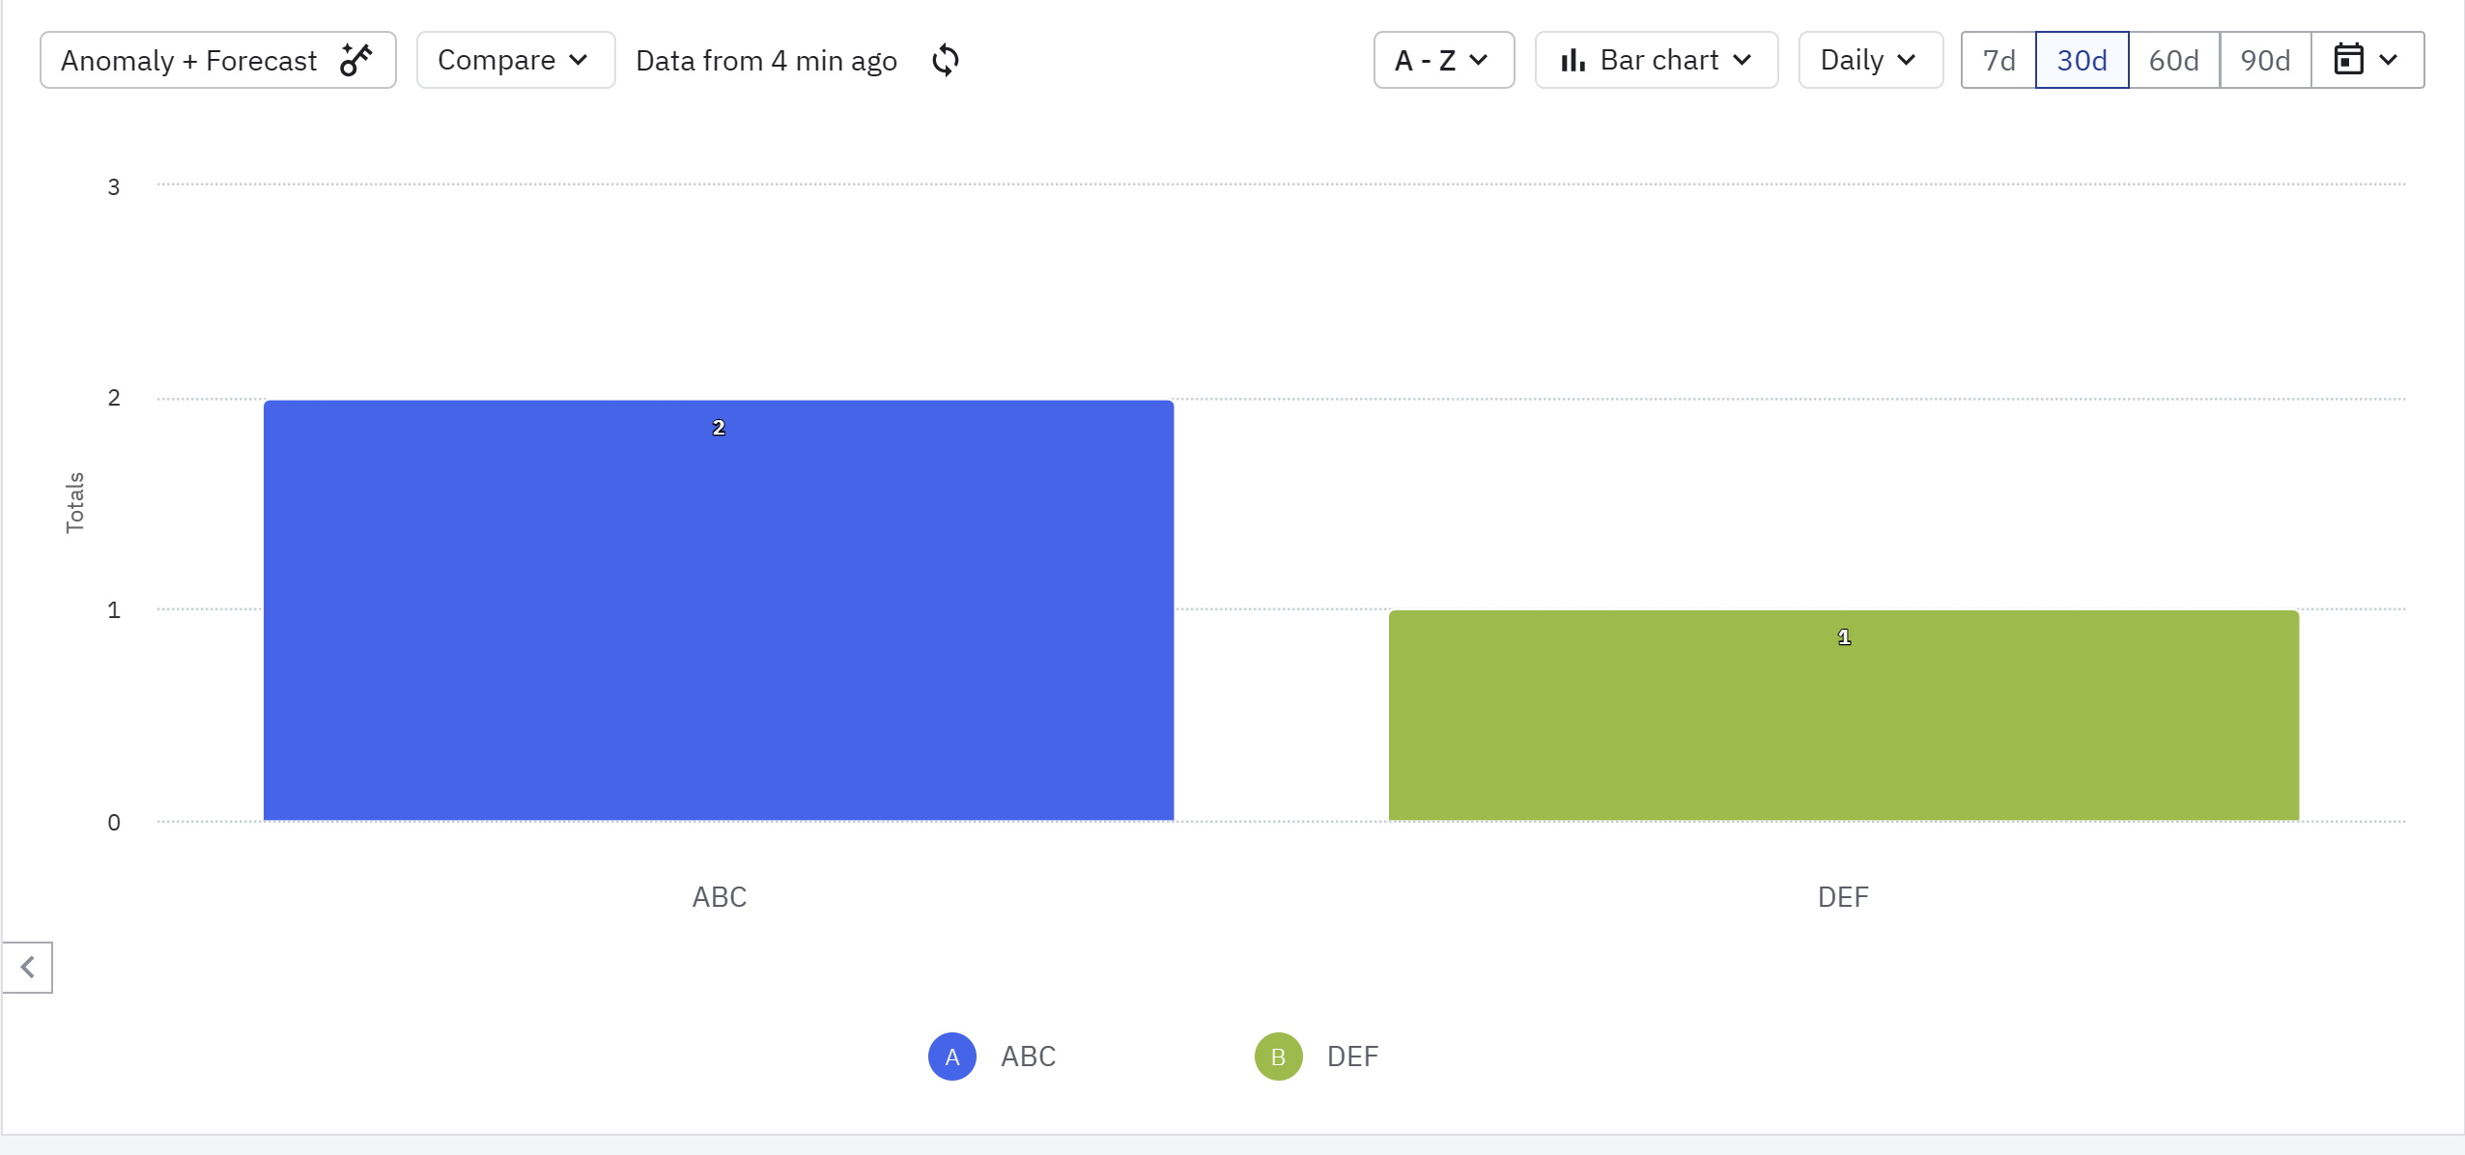This screenshot has height=1155, width=2465.
Task: Click the Anomaly + Forecast button
Action: [x=189, y=60]
